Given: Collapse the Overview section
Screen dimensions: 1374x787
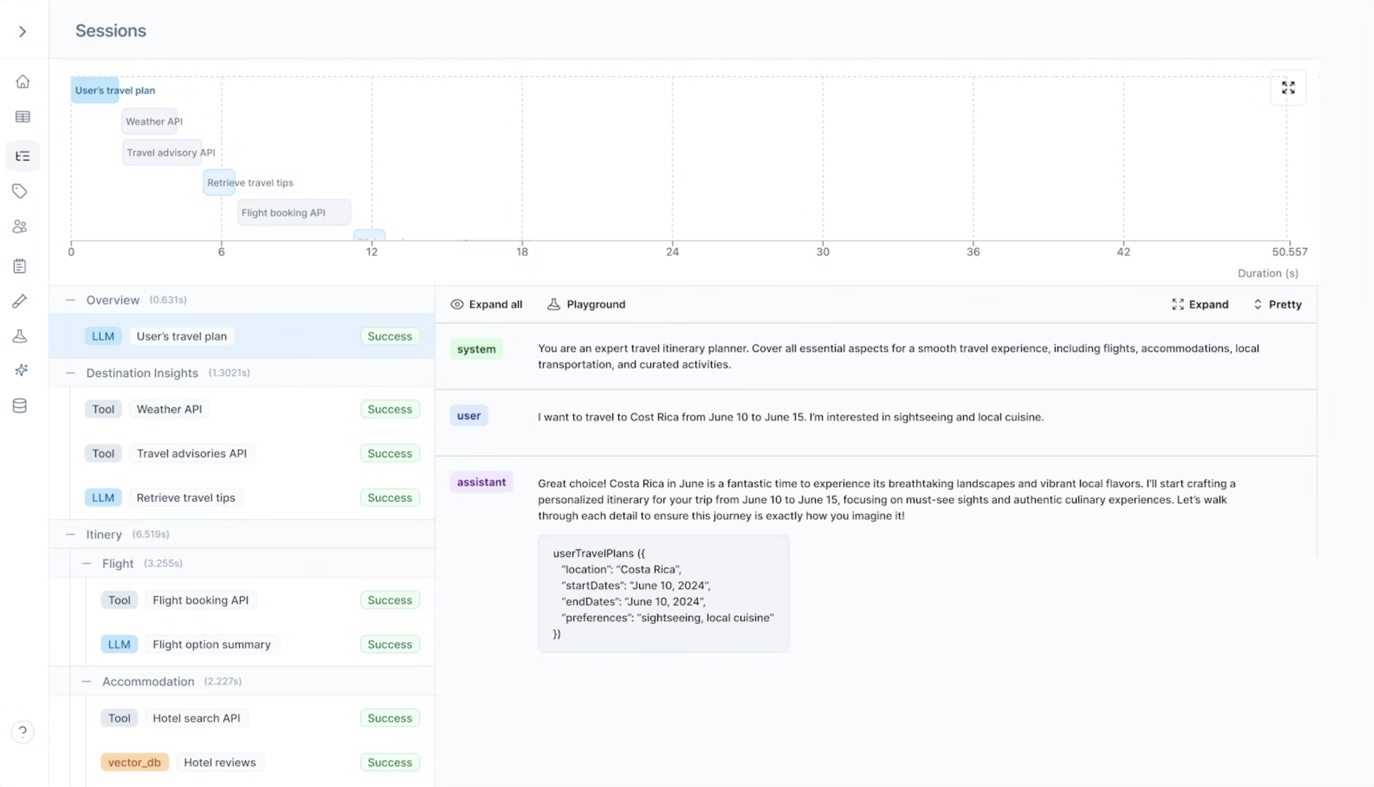Looking at the screenshot, I should [x=70, y=300].
